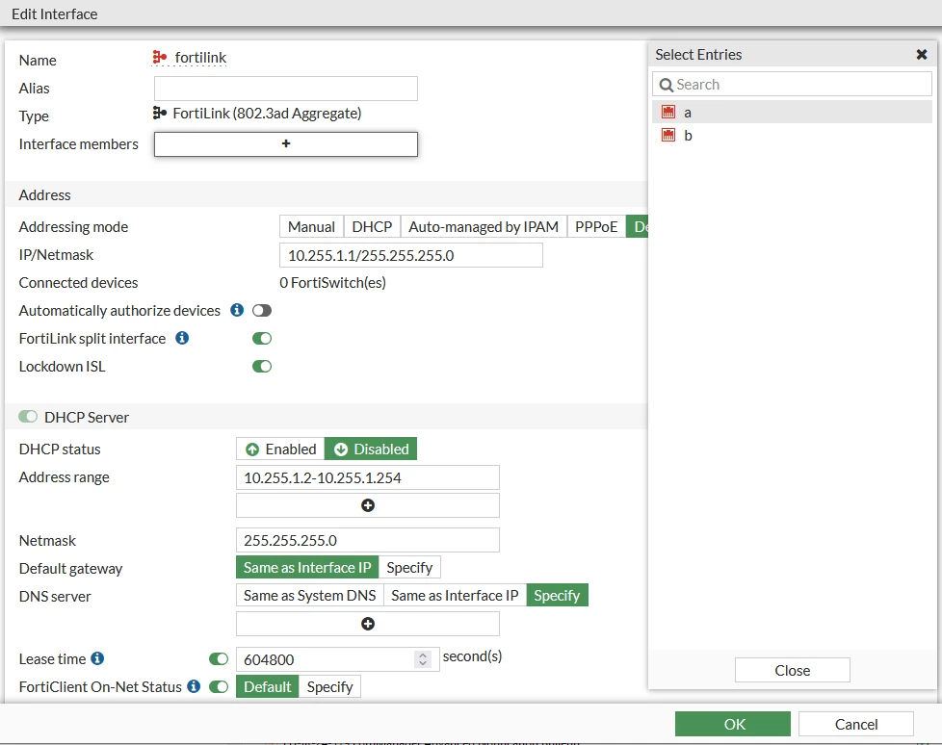
Task: Toggle Lockdown ISL switch
Action: click(x=262, y=366)
